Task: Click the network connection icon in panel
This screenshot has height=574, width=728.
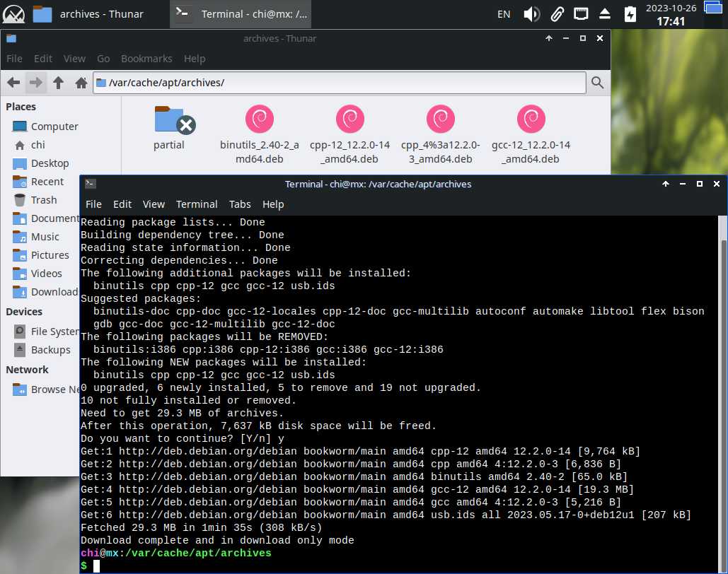Action: (x=581, y=14)
